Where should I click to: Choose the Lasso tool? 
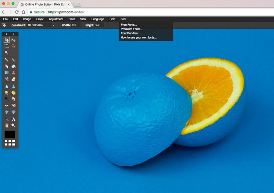click(x=14, y=46)
